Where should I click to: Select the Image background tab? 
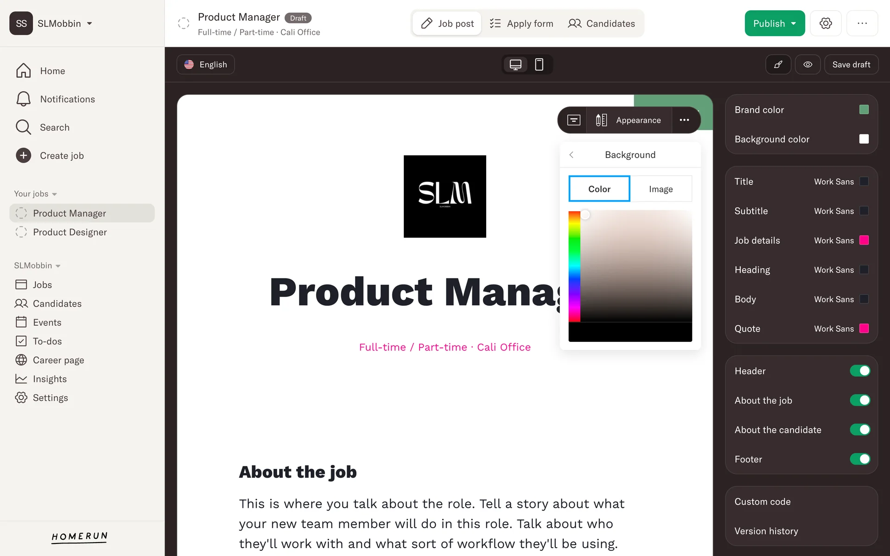661,189
